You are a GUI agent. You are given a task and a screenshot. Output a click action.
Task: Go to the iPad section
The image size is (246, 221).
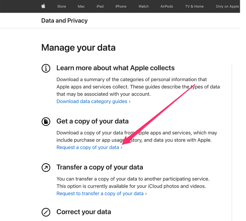tap(100, 7)
